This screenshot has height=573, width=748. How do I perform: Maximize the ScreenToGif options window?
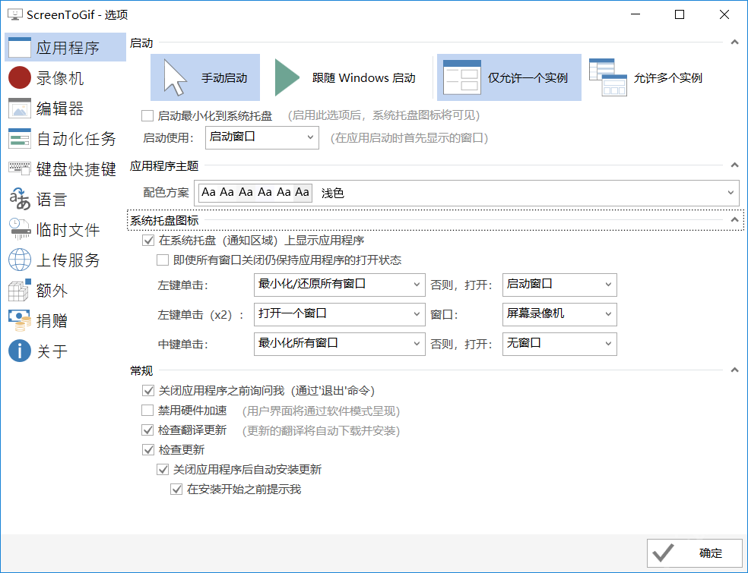[680, 14]
